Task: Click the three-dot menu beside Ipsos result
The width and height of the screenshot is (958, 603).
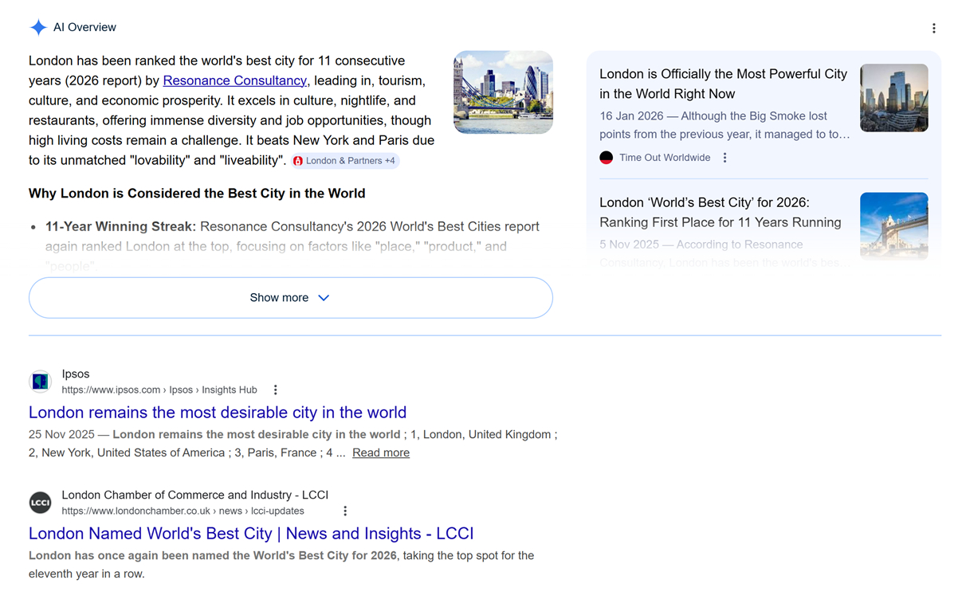Action: coord(276,390)
